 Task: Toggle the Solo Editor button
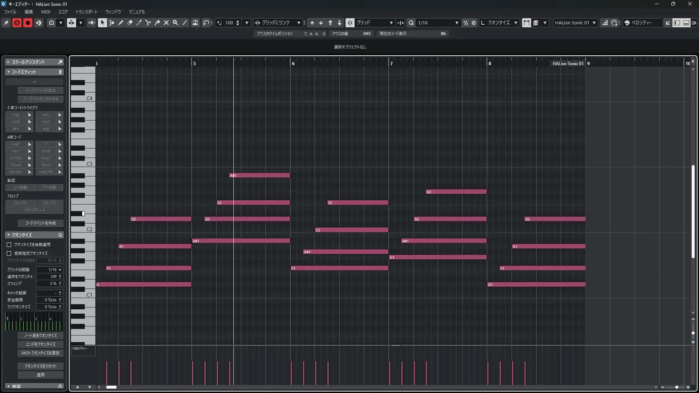coord(17,23)
